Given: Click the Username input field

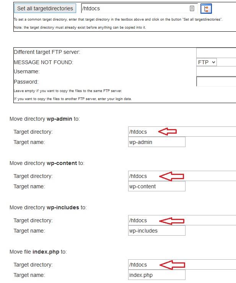Looking at the screenshot, I should pos(216,71).
